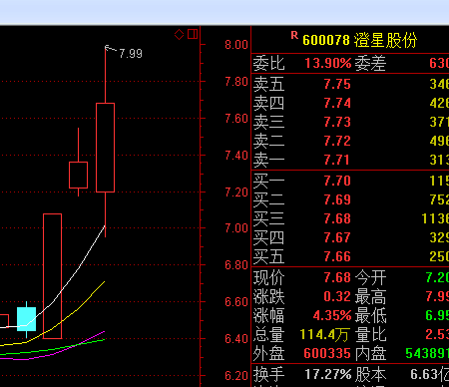Select the 买五 bid price 7.66
Image resolution: width=449 pixels, height=387 pixels.
point(337,256)
